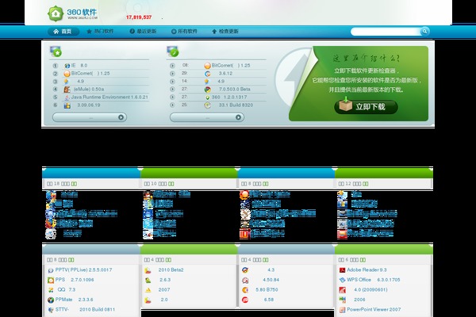Click BitComet icon in ranked list
The image size is (476, 317).
[67, 74]
